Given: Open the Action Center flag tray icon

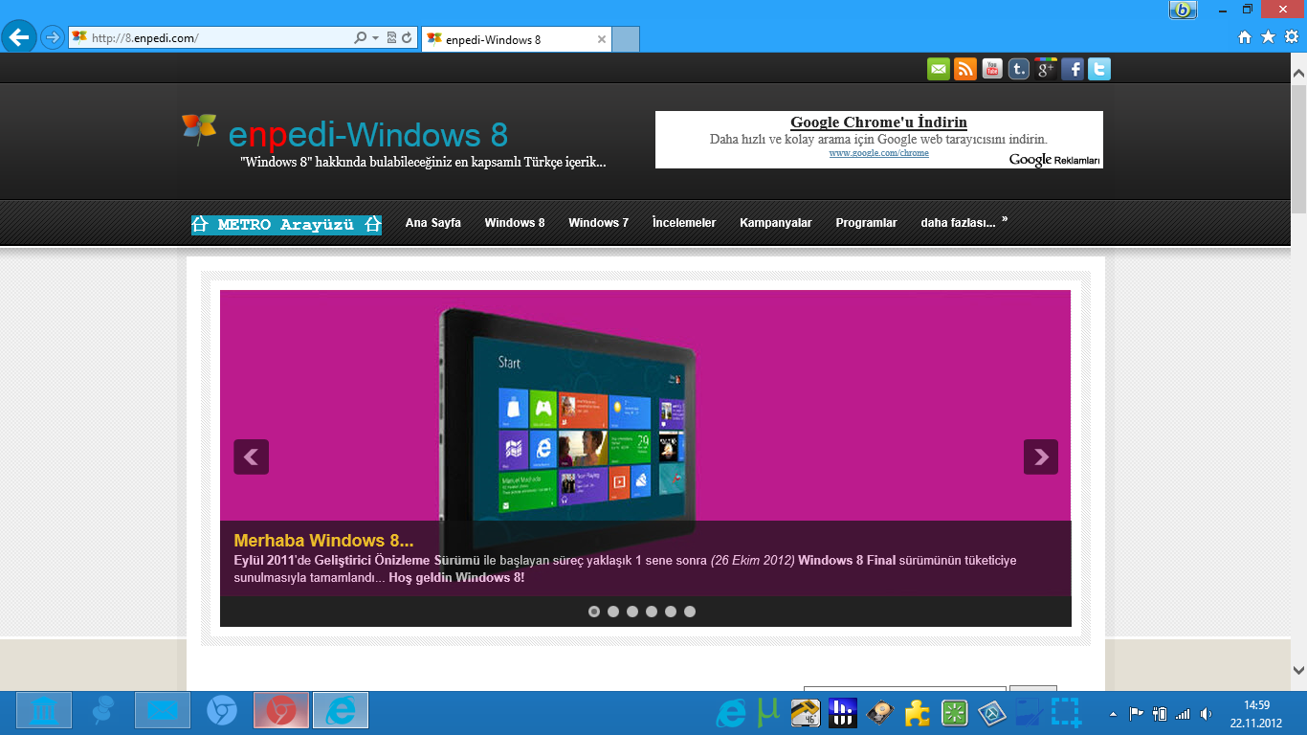Looking at the screenshot, I should tap(1137, 713).
